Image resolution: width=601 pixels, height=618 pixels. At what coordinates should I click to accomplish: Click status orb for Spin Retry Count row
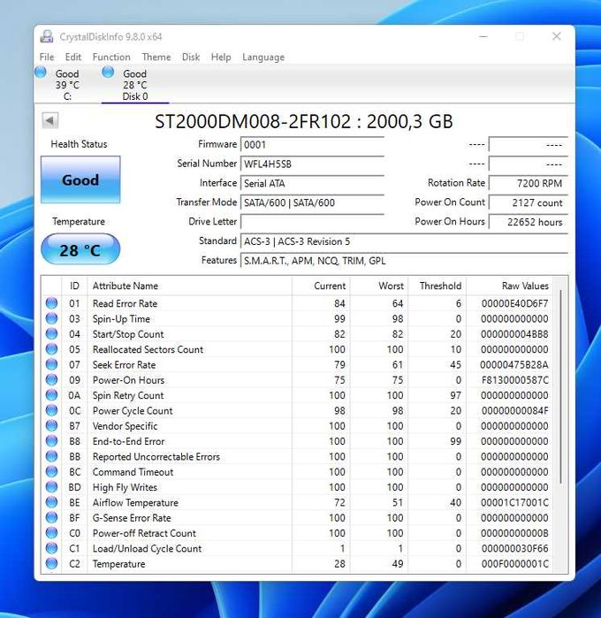point(51,395)
